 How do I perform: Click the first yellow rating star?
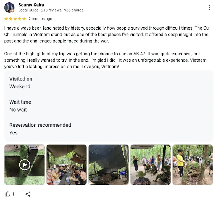tap(6, 19)
